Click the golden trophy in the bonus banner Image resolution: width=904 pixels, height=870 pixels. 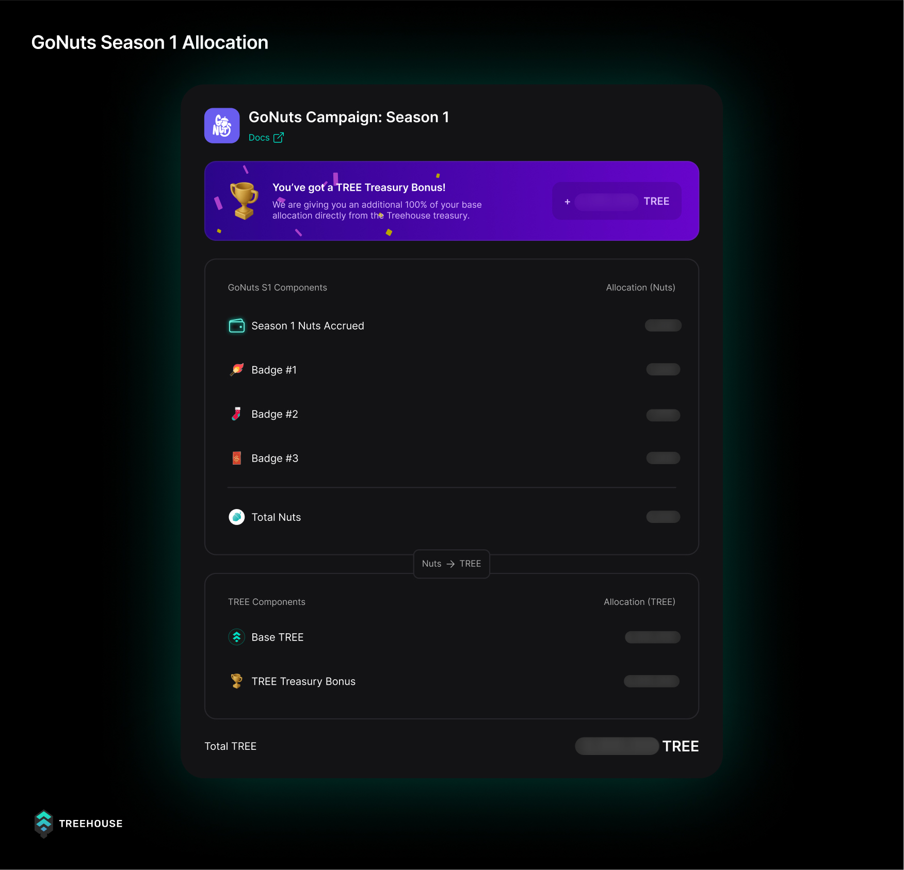click(244, 201)
